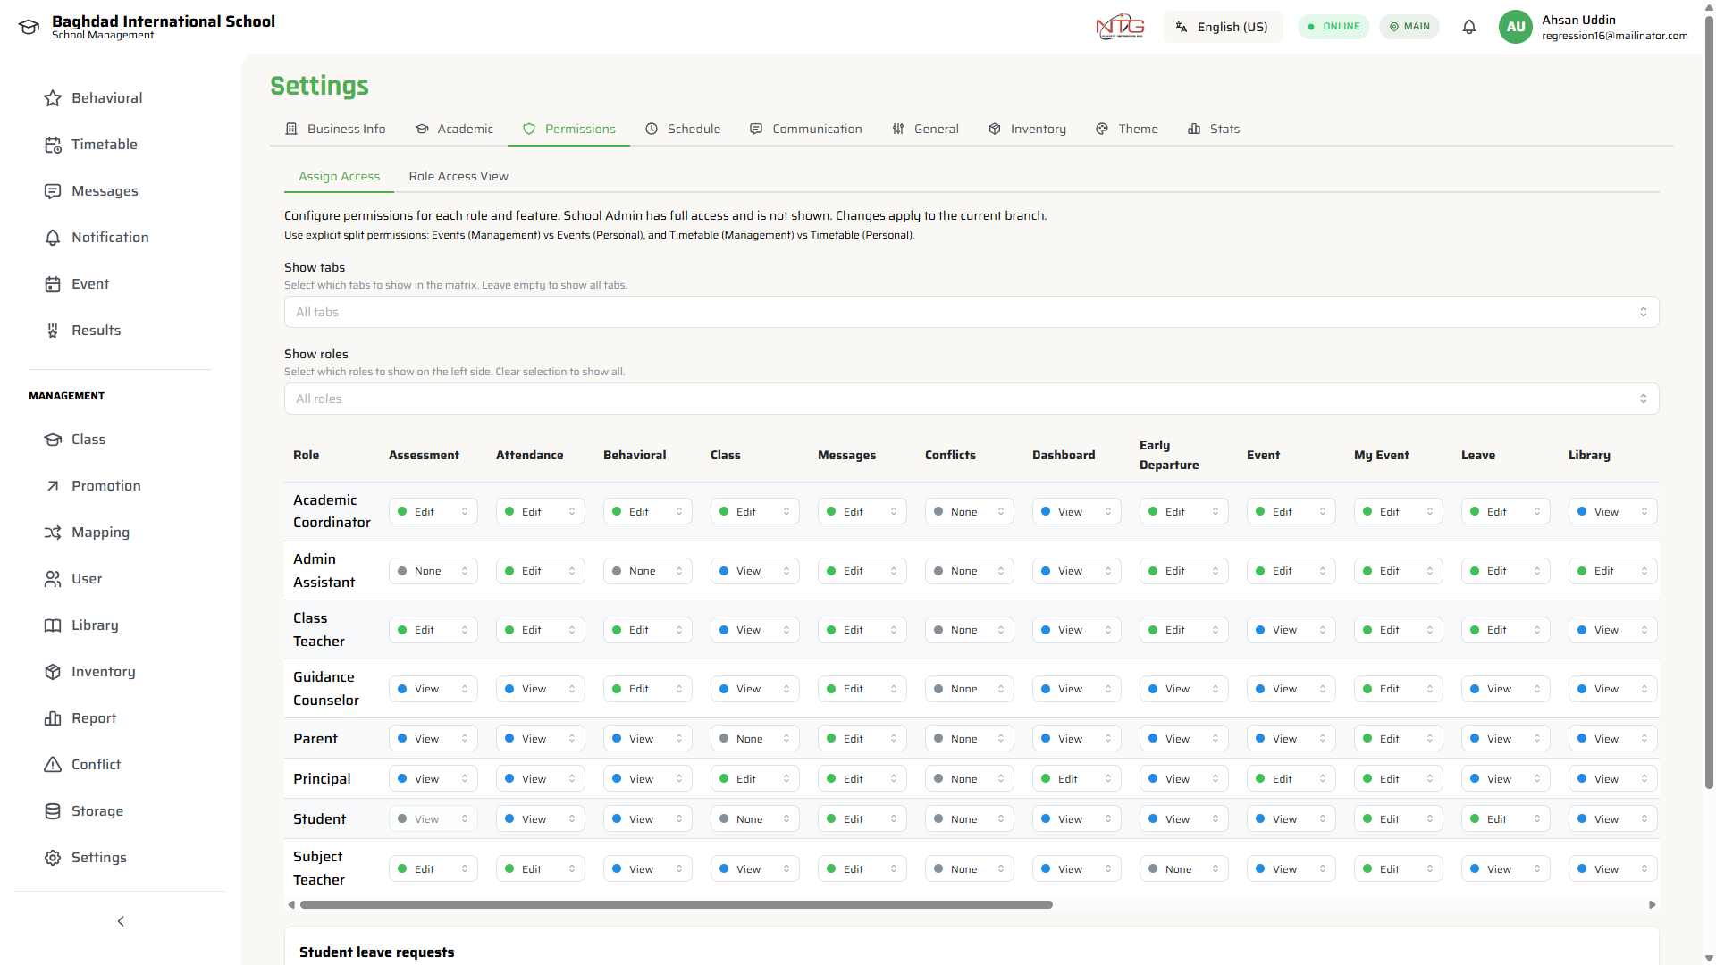Open Academic Coordinator Conflicts permission dropdown
This screenshot has width=1716, height=965.
click(970, 512)
